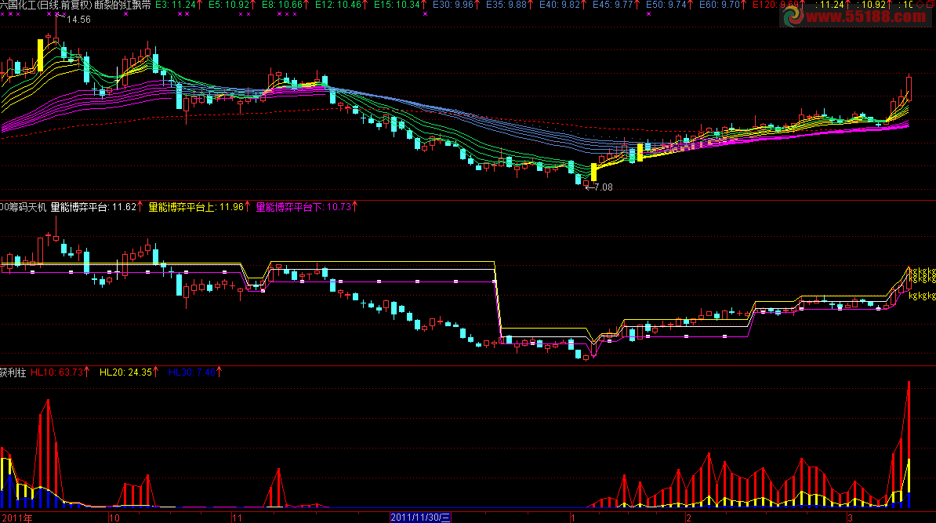
Task: Select the 获利柱 indicator name
Action: click(13, 372)
